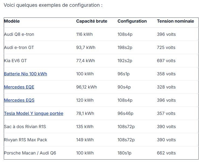Select the 96s46p configuration cell

point(125,113)
